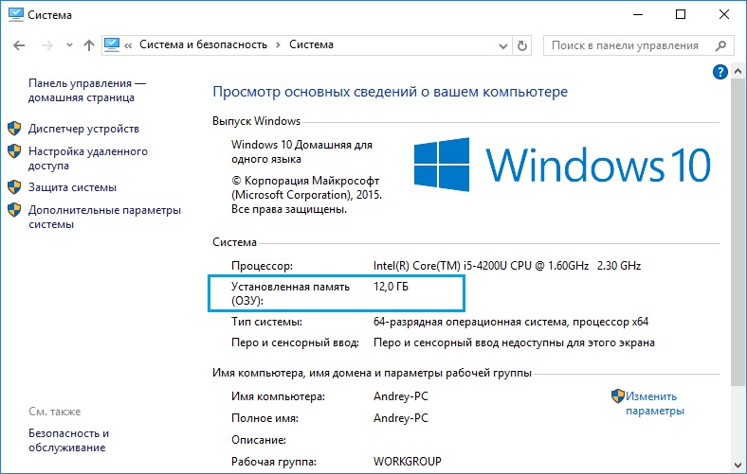Click the forward navigation arrow
Viewport: 747px width, 474px height.
[x=47, y=45]
